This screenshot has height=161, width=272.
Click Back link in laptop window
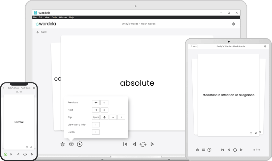(41, 32)
